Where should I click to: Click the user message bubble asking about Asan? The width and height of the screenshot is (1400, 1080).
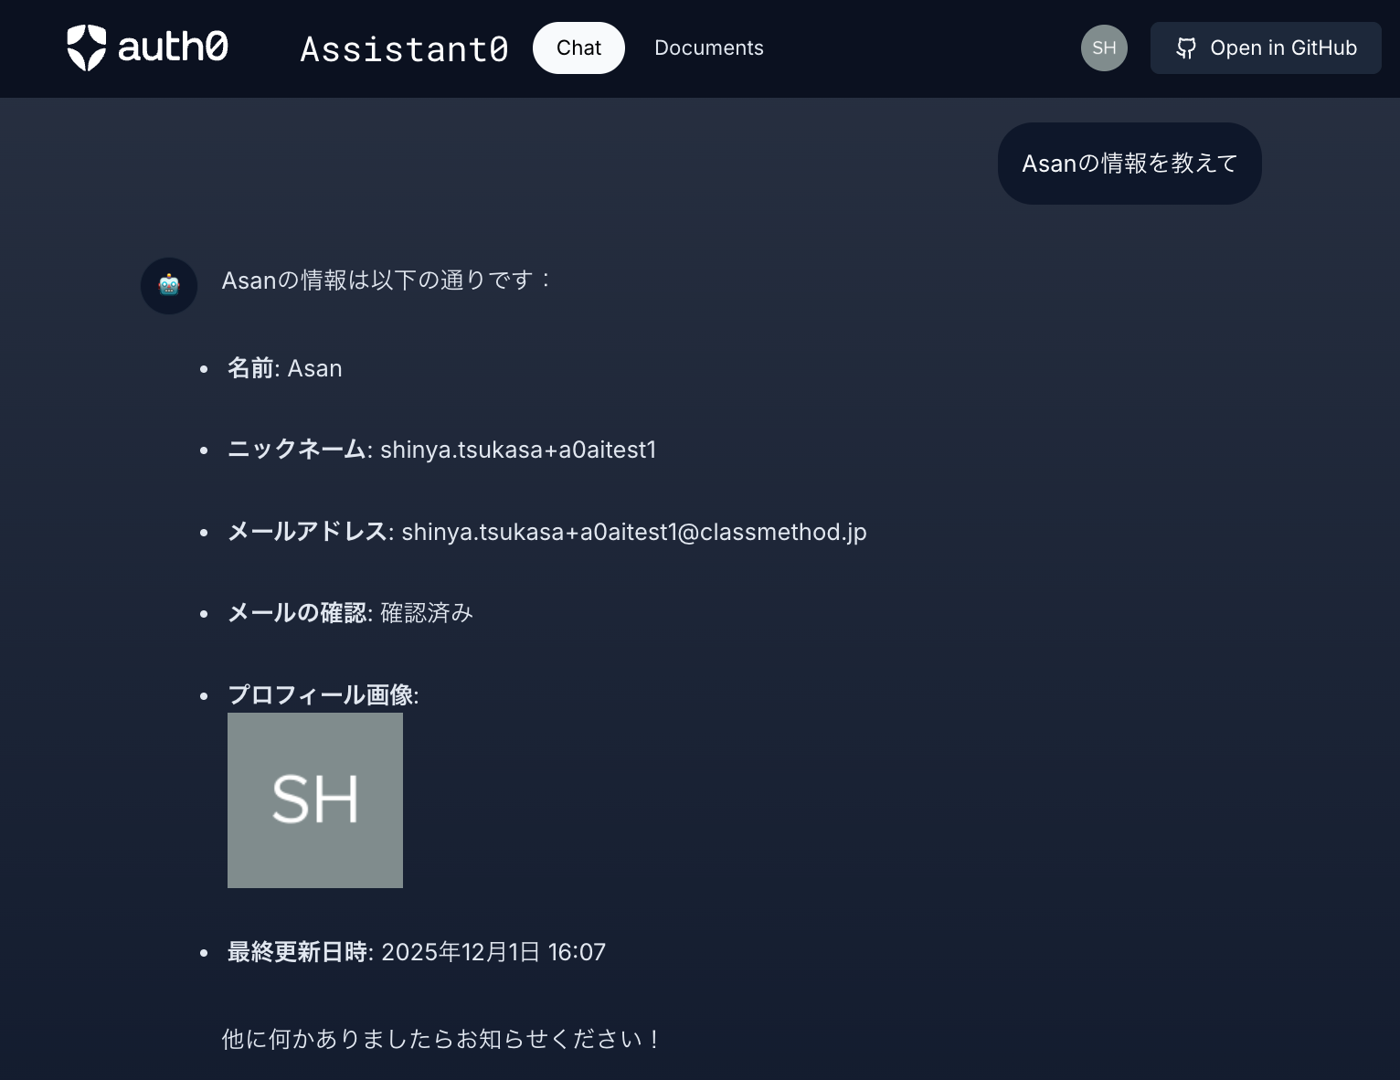coord(1130,163)
